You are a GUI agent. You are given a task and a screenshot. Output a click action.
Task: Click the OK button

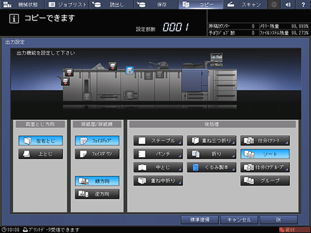tap(279, 220)
